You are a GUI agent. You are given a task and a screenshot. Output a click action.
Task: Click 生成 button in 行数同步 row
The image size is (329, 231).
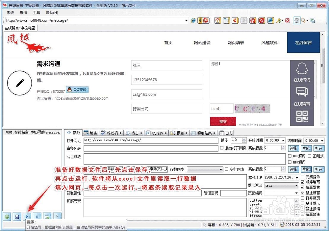[306, 169]
